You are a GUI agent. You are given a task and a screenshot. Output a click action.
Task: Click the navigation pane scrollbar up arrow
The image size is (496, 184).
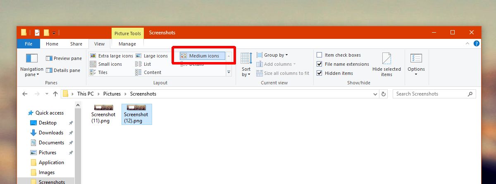78,106
